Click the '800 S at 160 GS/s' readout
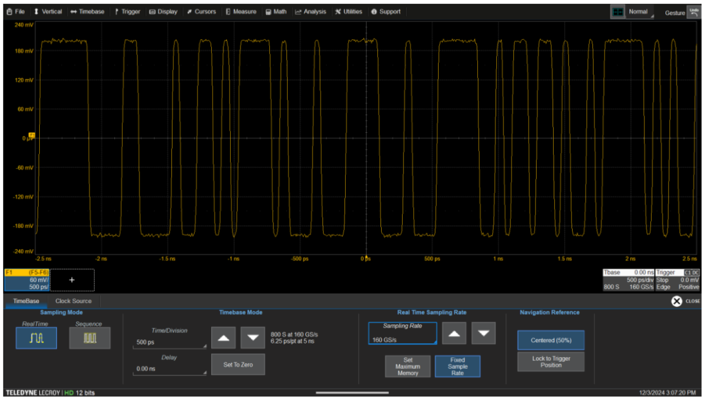 tap(294, 335)
